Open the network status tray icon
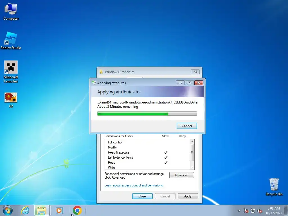Image resolution: width=288 pixels, height=216 pixels. [x=253, y=211]
